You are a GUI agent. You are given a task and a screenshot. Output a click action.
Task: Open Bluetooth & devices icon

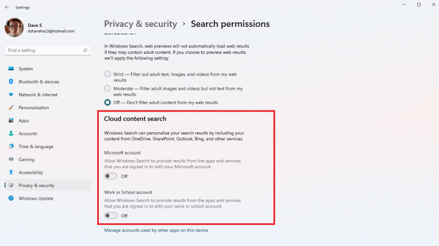(x=11, y=82)
